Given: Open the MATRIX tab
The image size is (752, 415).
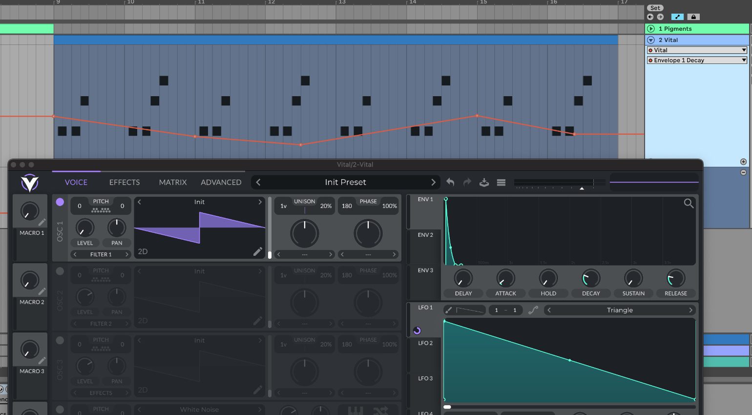Looking at the screenshot, I should pos(173,182).
